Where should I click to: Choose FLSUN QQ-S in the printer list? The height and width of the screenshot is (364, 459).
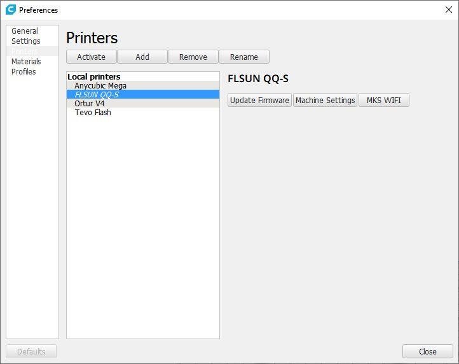(x=97, y=95)
